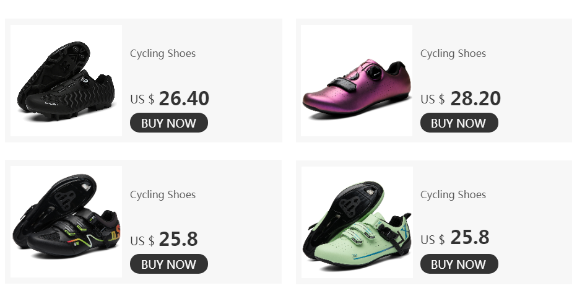Click BUY NOW for the mint green shoes
This screenshot has width=577, height=301.
[459, 264]
